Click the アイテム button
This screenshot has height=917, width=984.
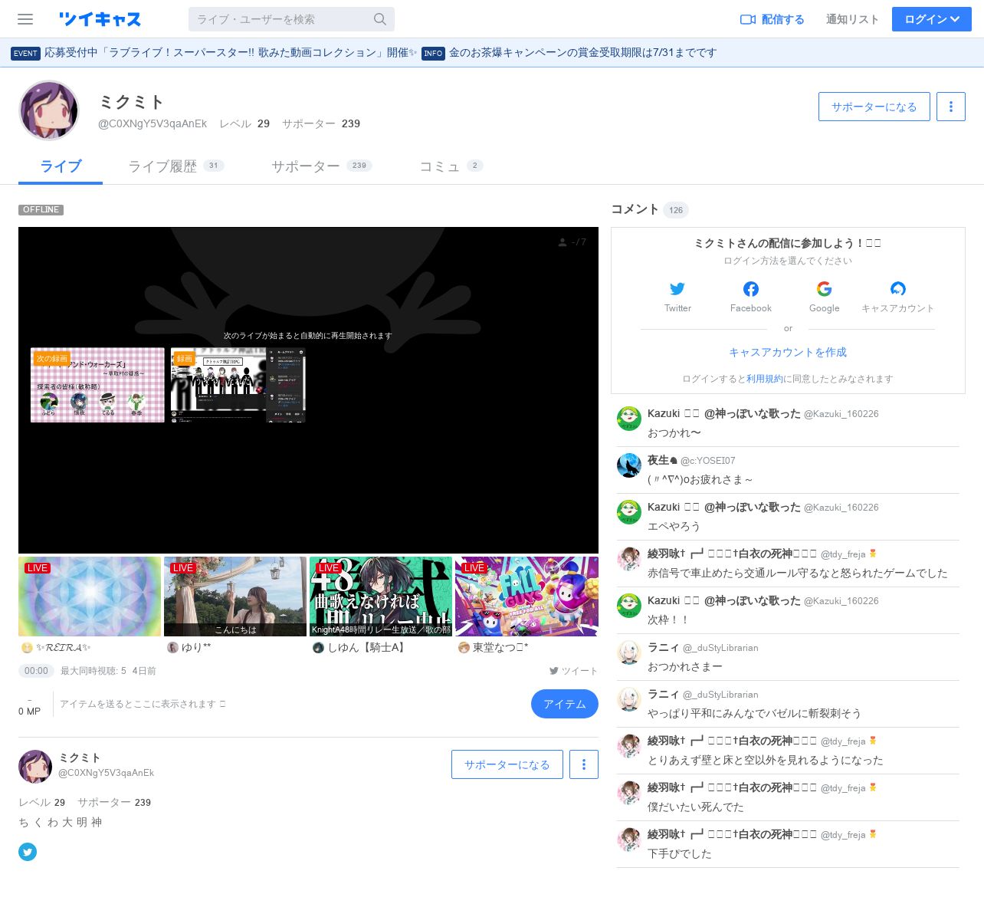[x=565, y=704]
